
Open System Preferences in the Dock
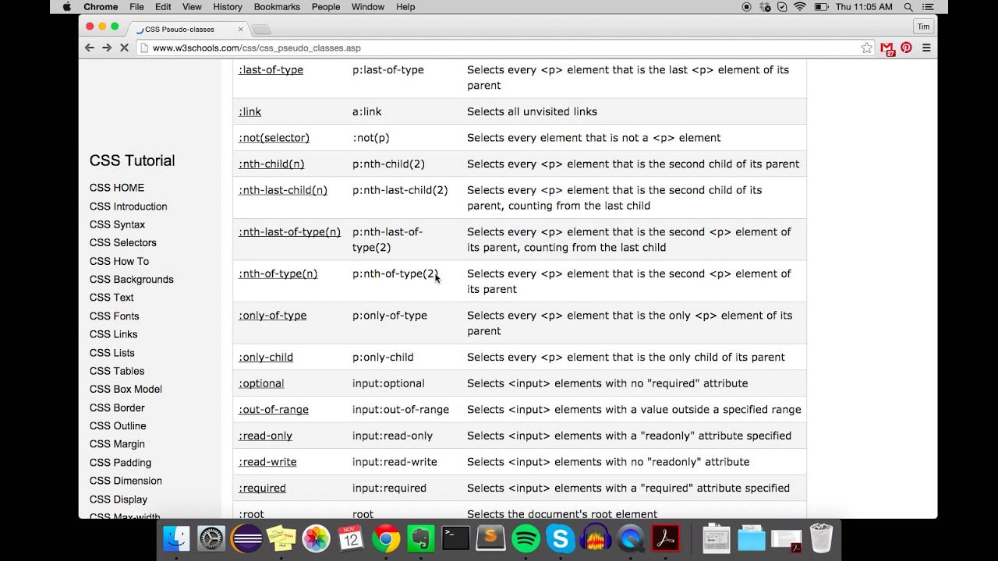pyautogui.click(x=212, y=538)
